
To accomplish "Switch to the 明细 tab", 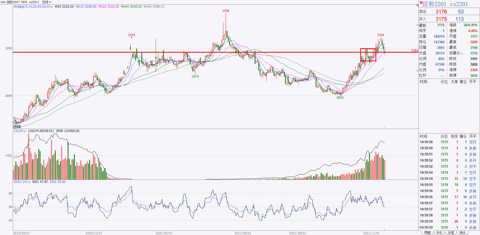I will coord(427,233).
